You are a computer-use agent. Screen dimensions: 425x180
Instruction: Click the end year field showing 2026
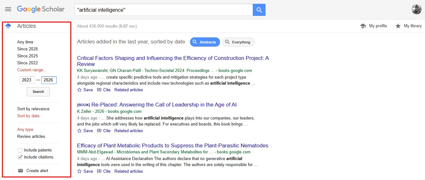49,80
